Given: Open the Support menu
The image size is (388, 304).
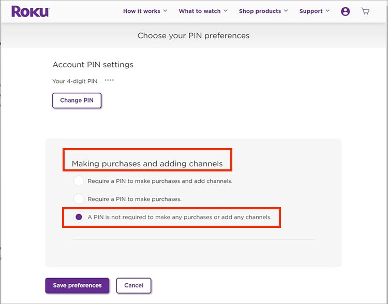Looking at the screenshot, I should click(x=314, y=11).
